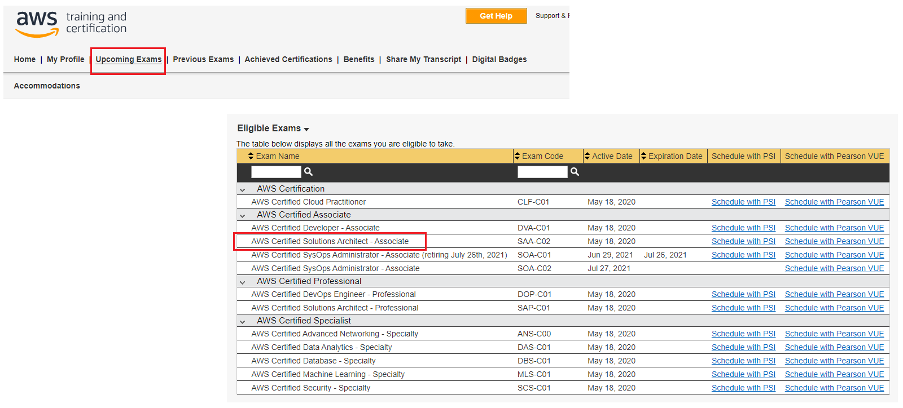903x408 pixels.
Task: Select AWS Certified Solutions Architect - Associate row
Action: (563, 241)
